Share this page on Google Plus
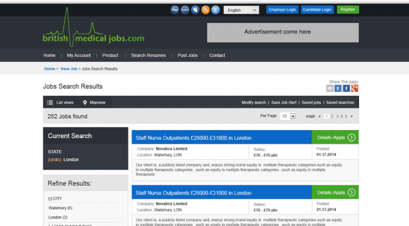The image size is (409, 226). click(354, 89)
